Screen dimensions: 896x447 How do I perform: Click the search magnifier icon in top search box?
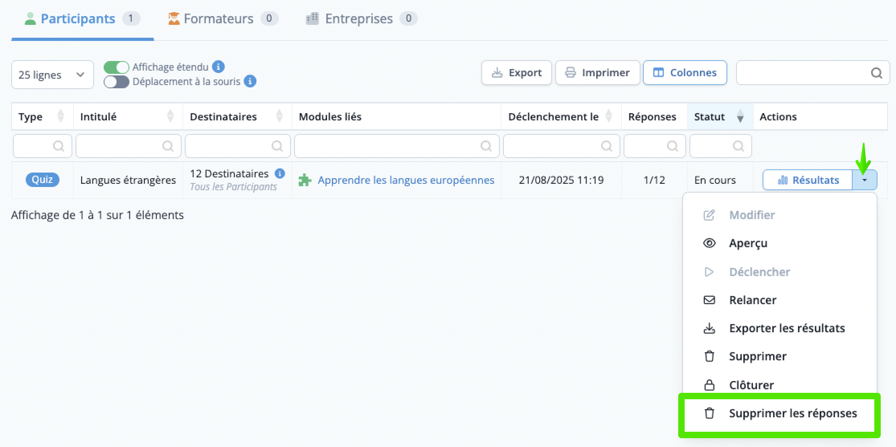click(876, 73)
